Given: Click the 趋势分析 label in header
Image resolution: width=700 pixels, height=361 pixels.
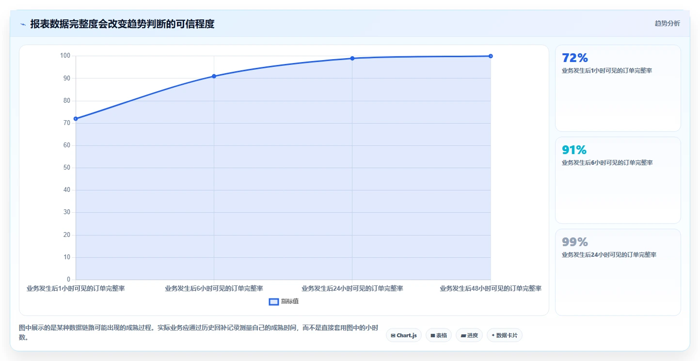Looking at the screenshot, I should 667,23.
